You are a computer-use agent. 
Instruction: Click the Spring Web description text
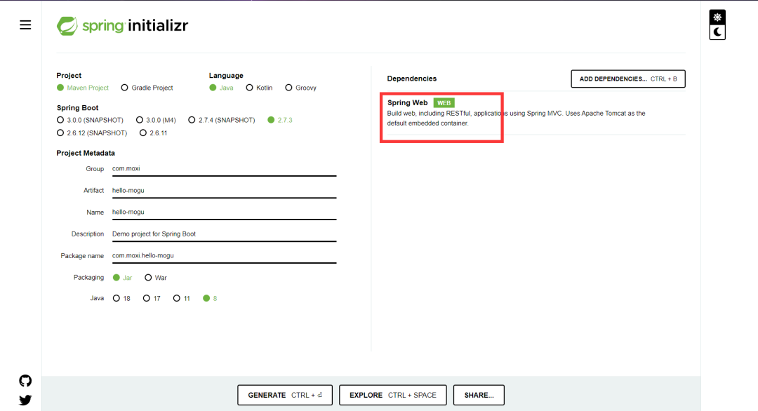pos(517,119)
